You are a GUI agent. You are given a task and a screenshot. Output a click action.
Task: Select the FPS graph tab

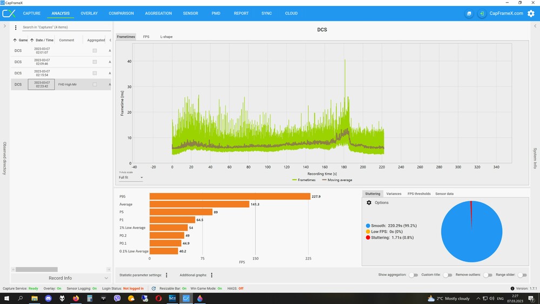[146, 37]
